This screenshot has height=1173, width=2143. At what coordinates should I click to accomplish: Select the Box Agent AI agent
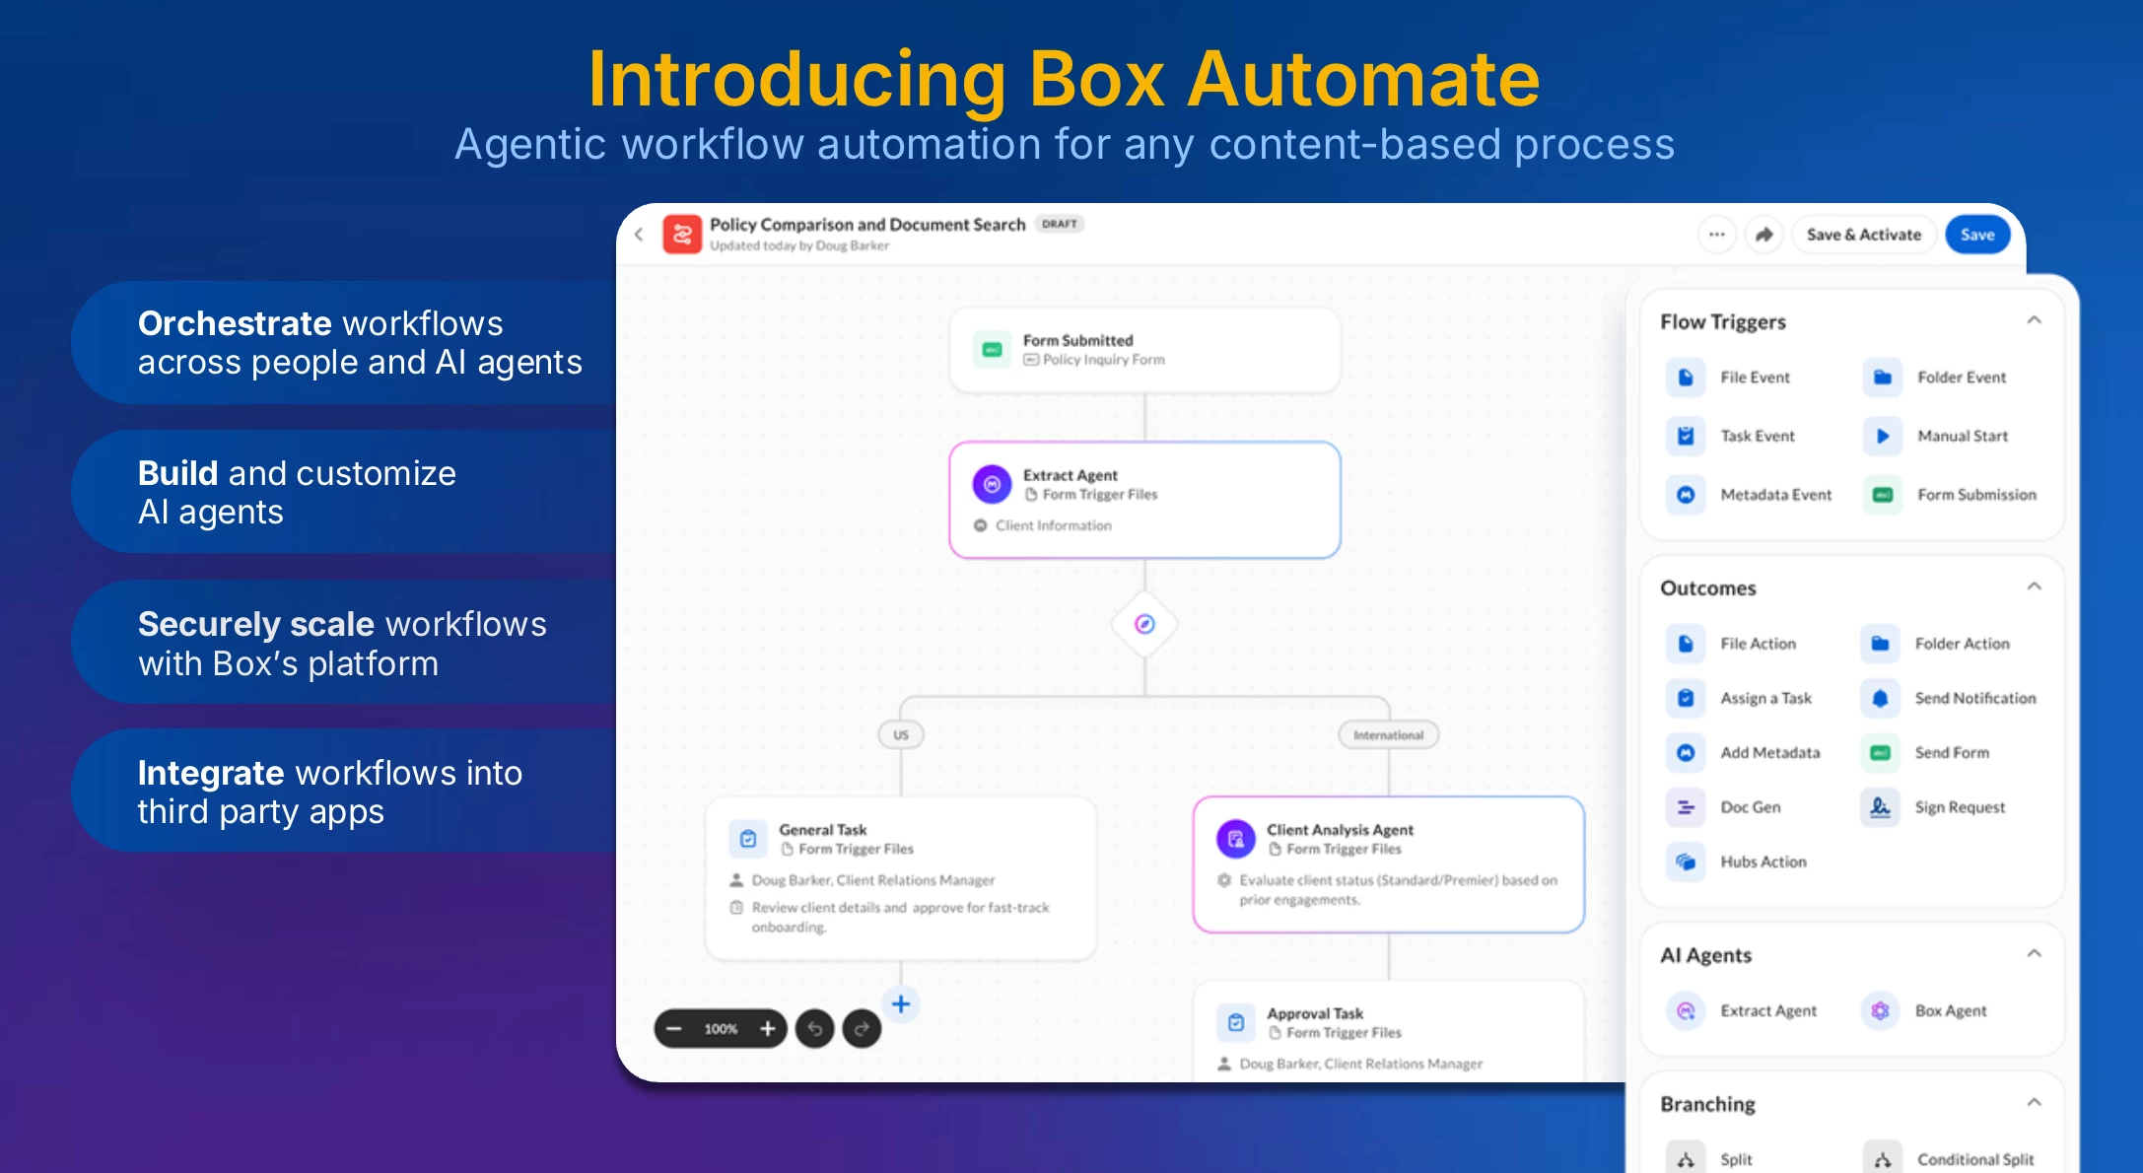click(x=1949, y=1011)
